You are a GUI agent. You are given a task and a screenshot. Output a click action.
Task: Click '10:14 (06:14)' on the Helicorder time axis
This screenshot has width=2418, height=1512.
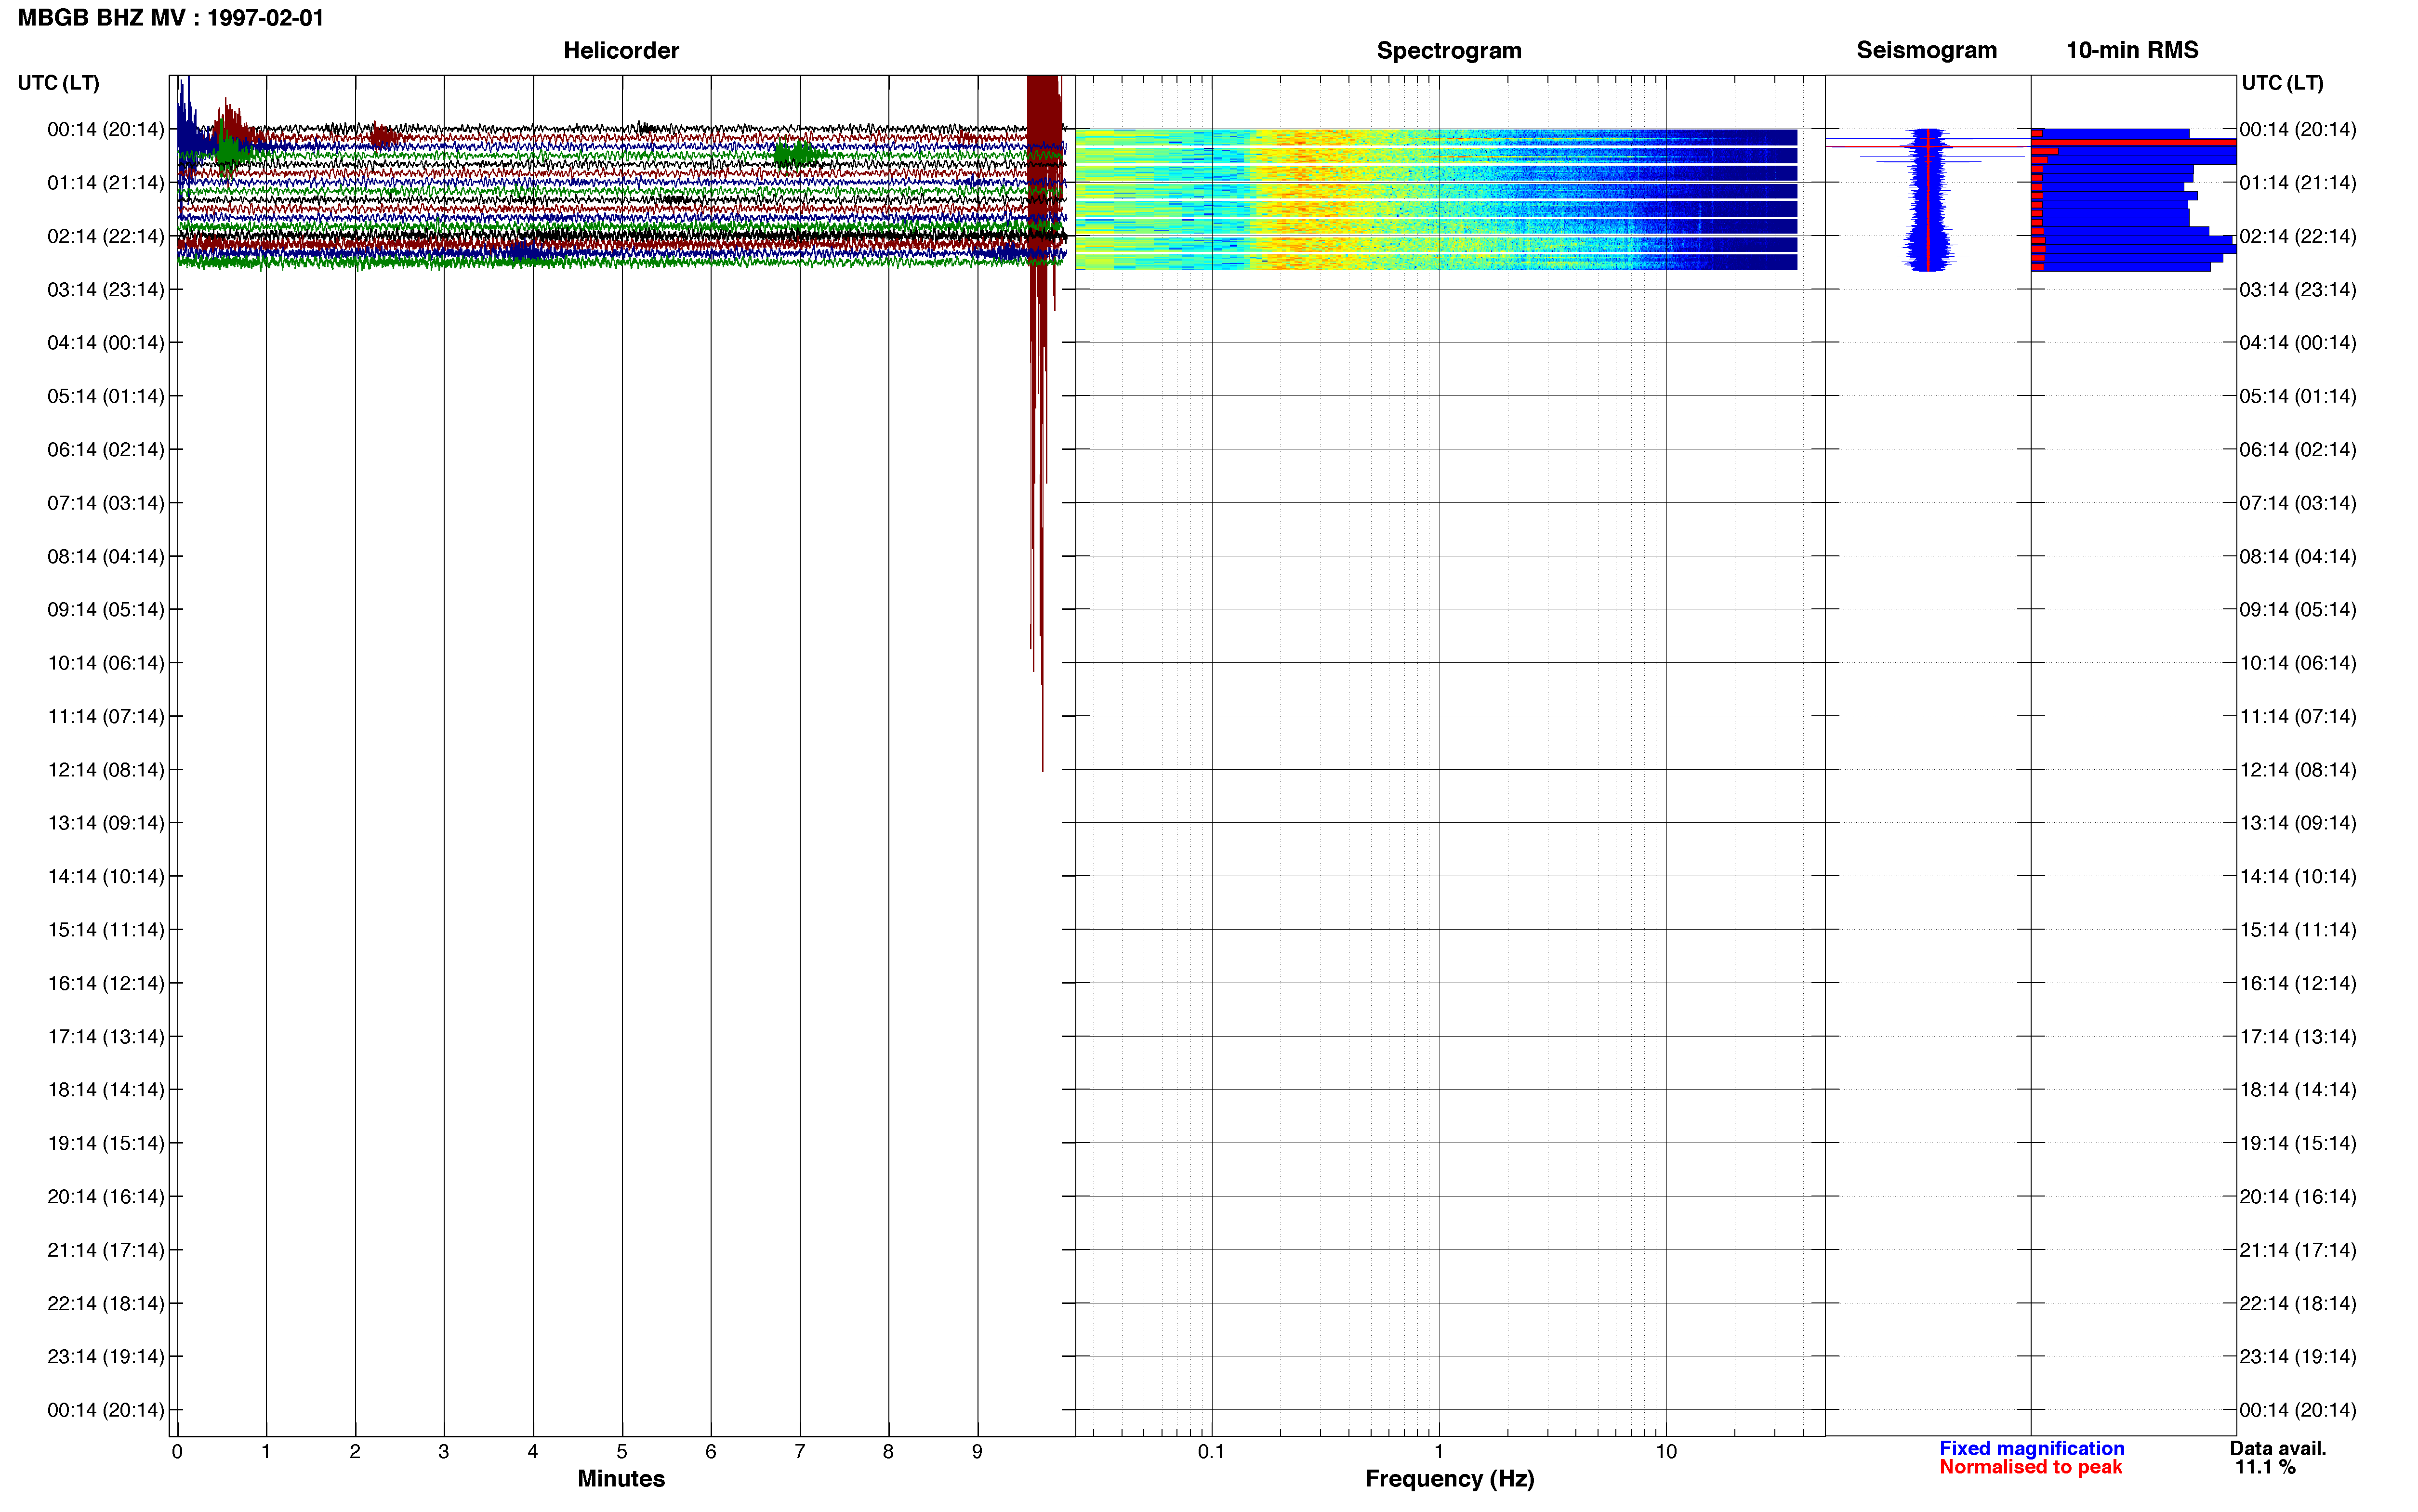click(x=106, y=663)
